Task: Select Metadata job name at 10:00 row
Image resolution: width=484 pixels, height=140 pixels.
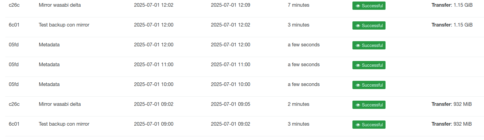Action: [x=49, y=84]
